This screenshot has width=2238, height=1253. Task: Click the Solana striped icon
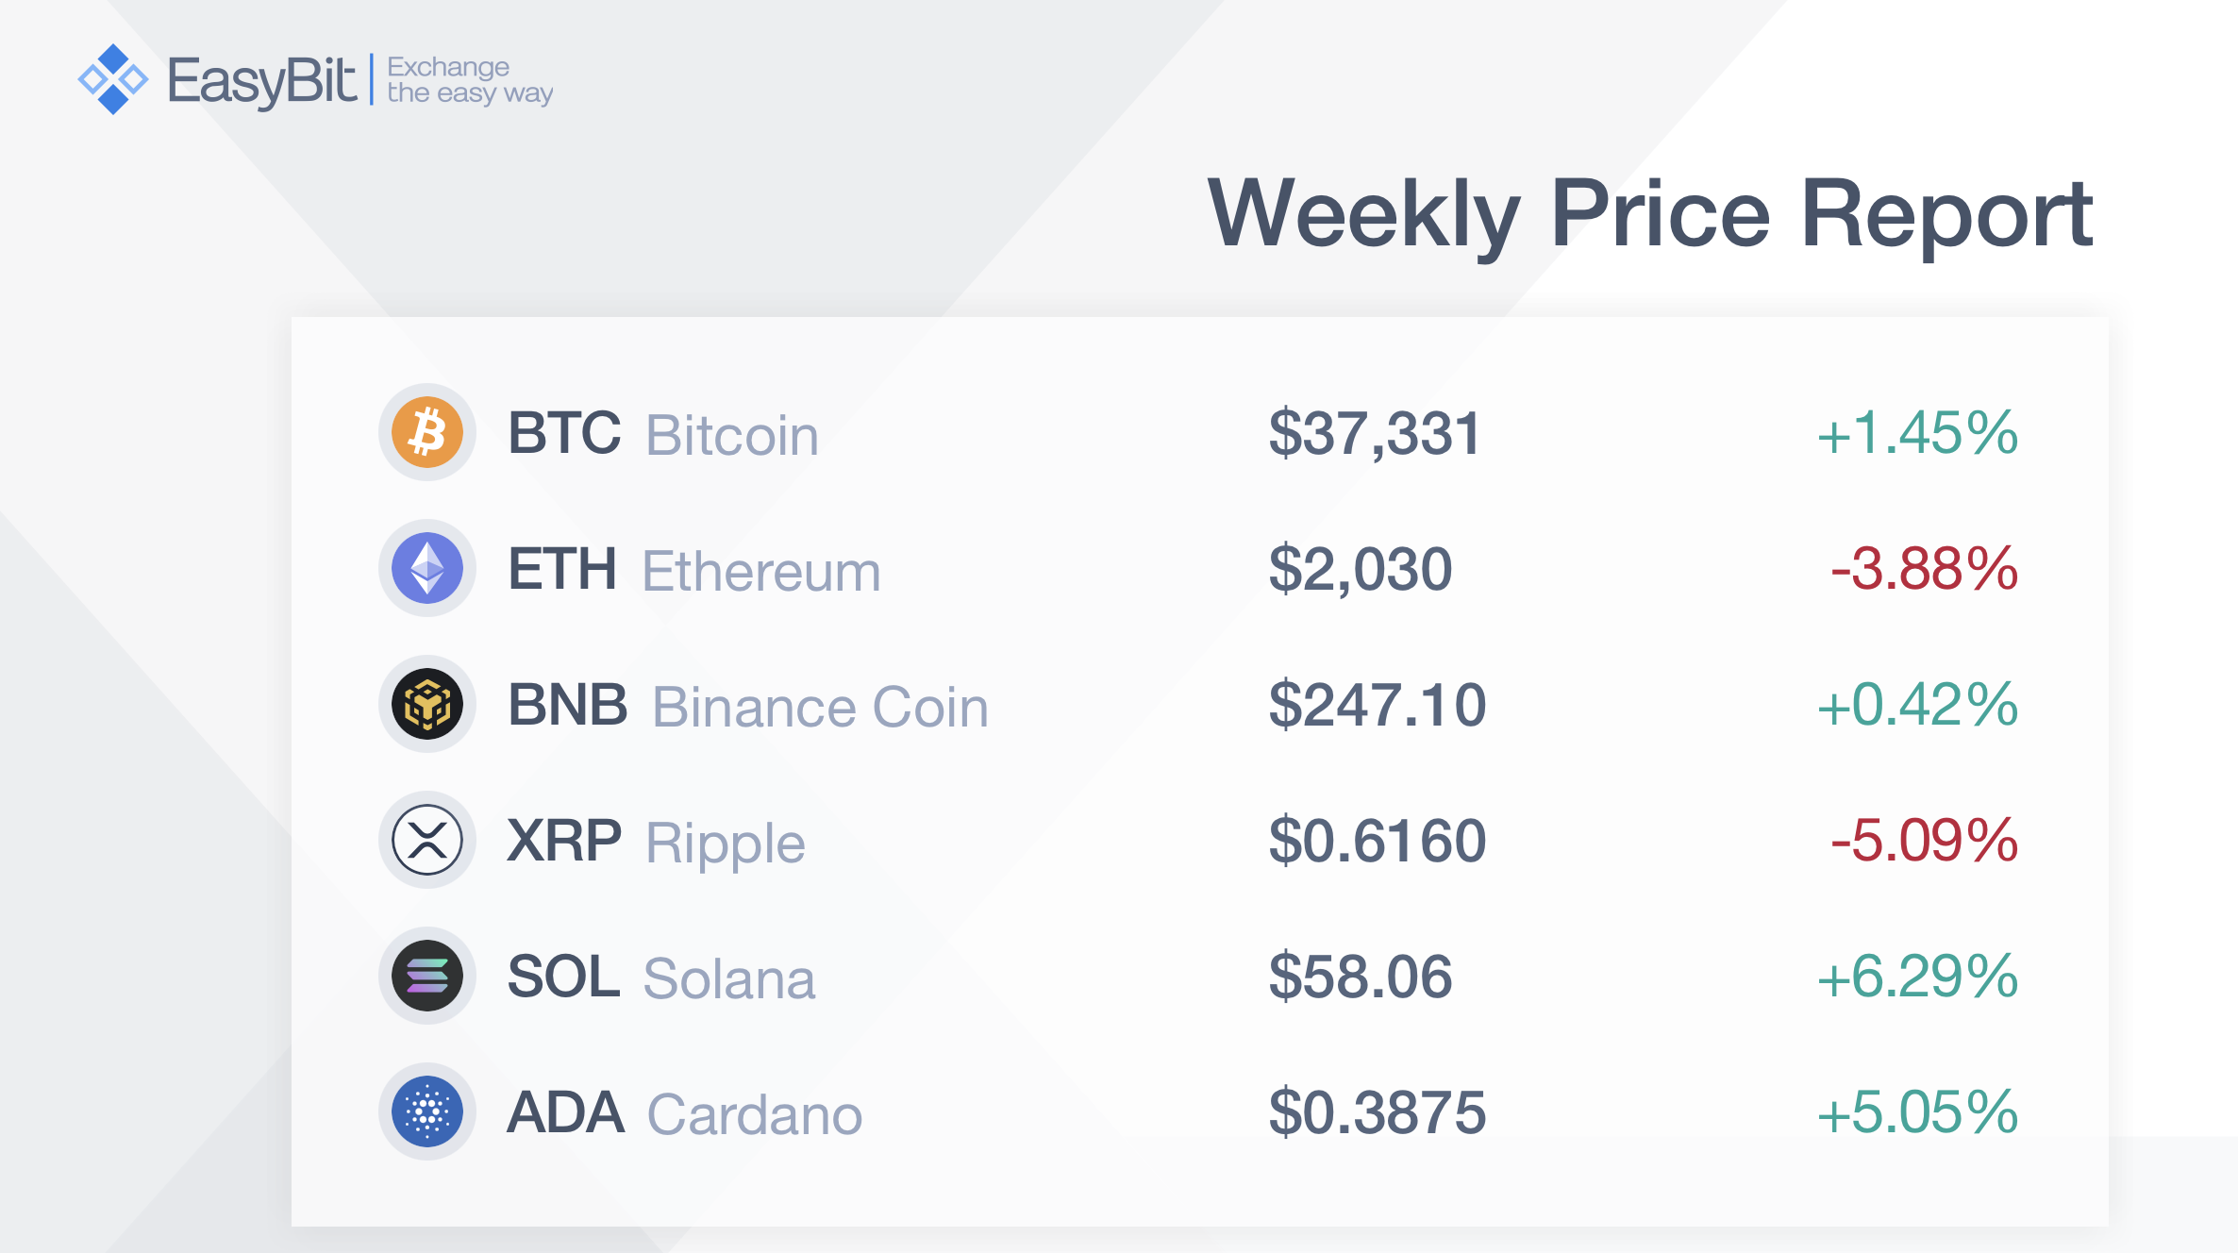[x=427, y=976]
